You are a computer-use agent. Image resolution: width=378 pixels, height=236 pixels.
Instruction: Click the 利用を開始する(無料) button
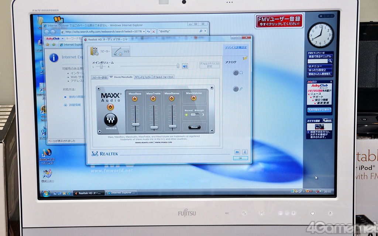(319, 110)
